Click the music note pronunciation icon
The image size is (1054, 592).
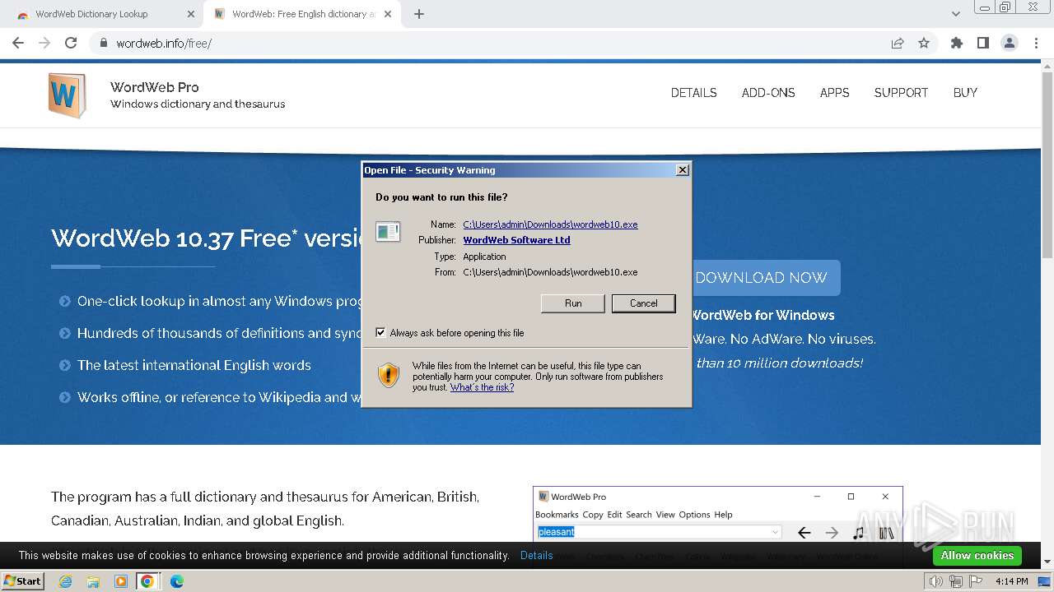pos(859,533)
